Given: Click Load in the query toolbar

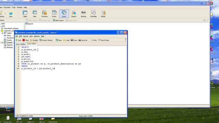Looking at the screenshot, I should [x=66, y=40].
